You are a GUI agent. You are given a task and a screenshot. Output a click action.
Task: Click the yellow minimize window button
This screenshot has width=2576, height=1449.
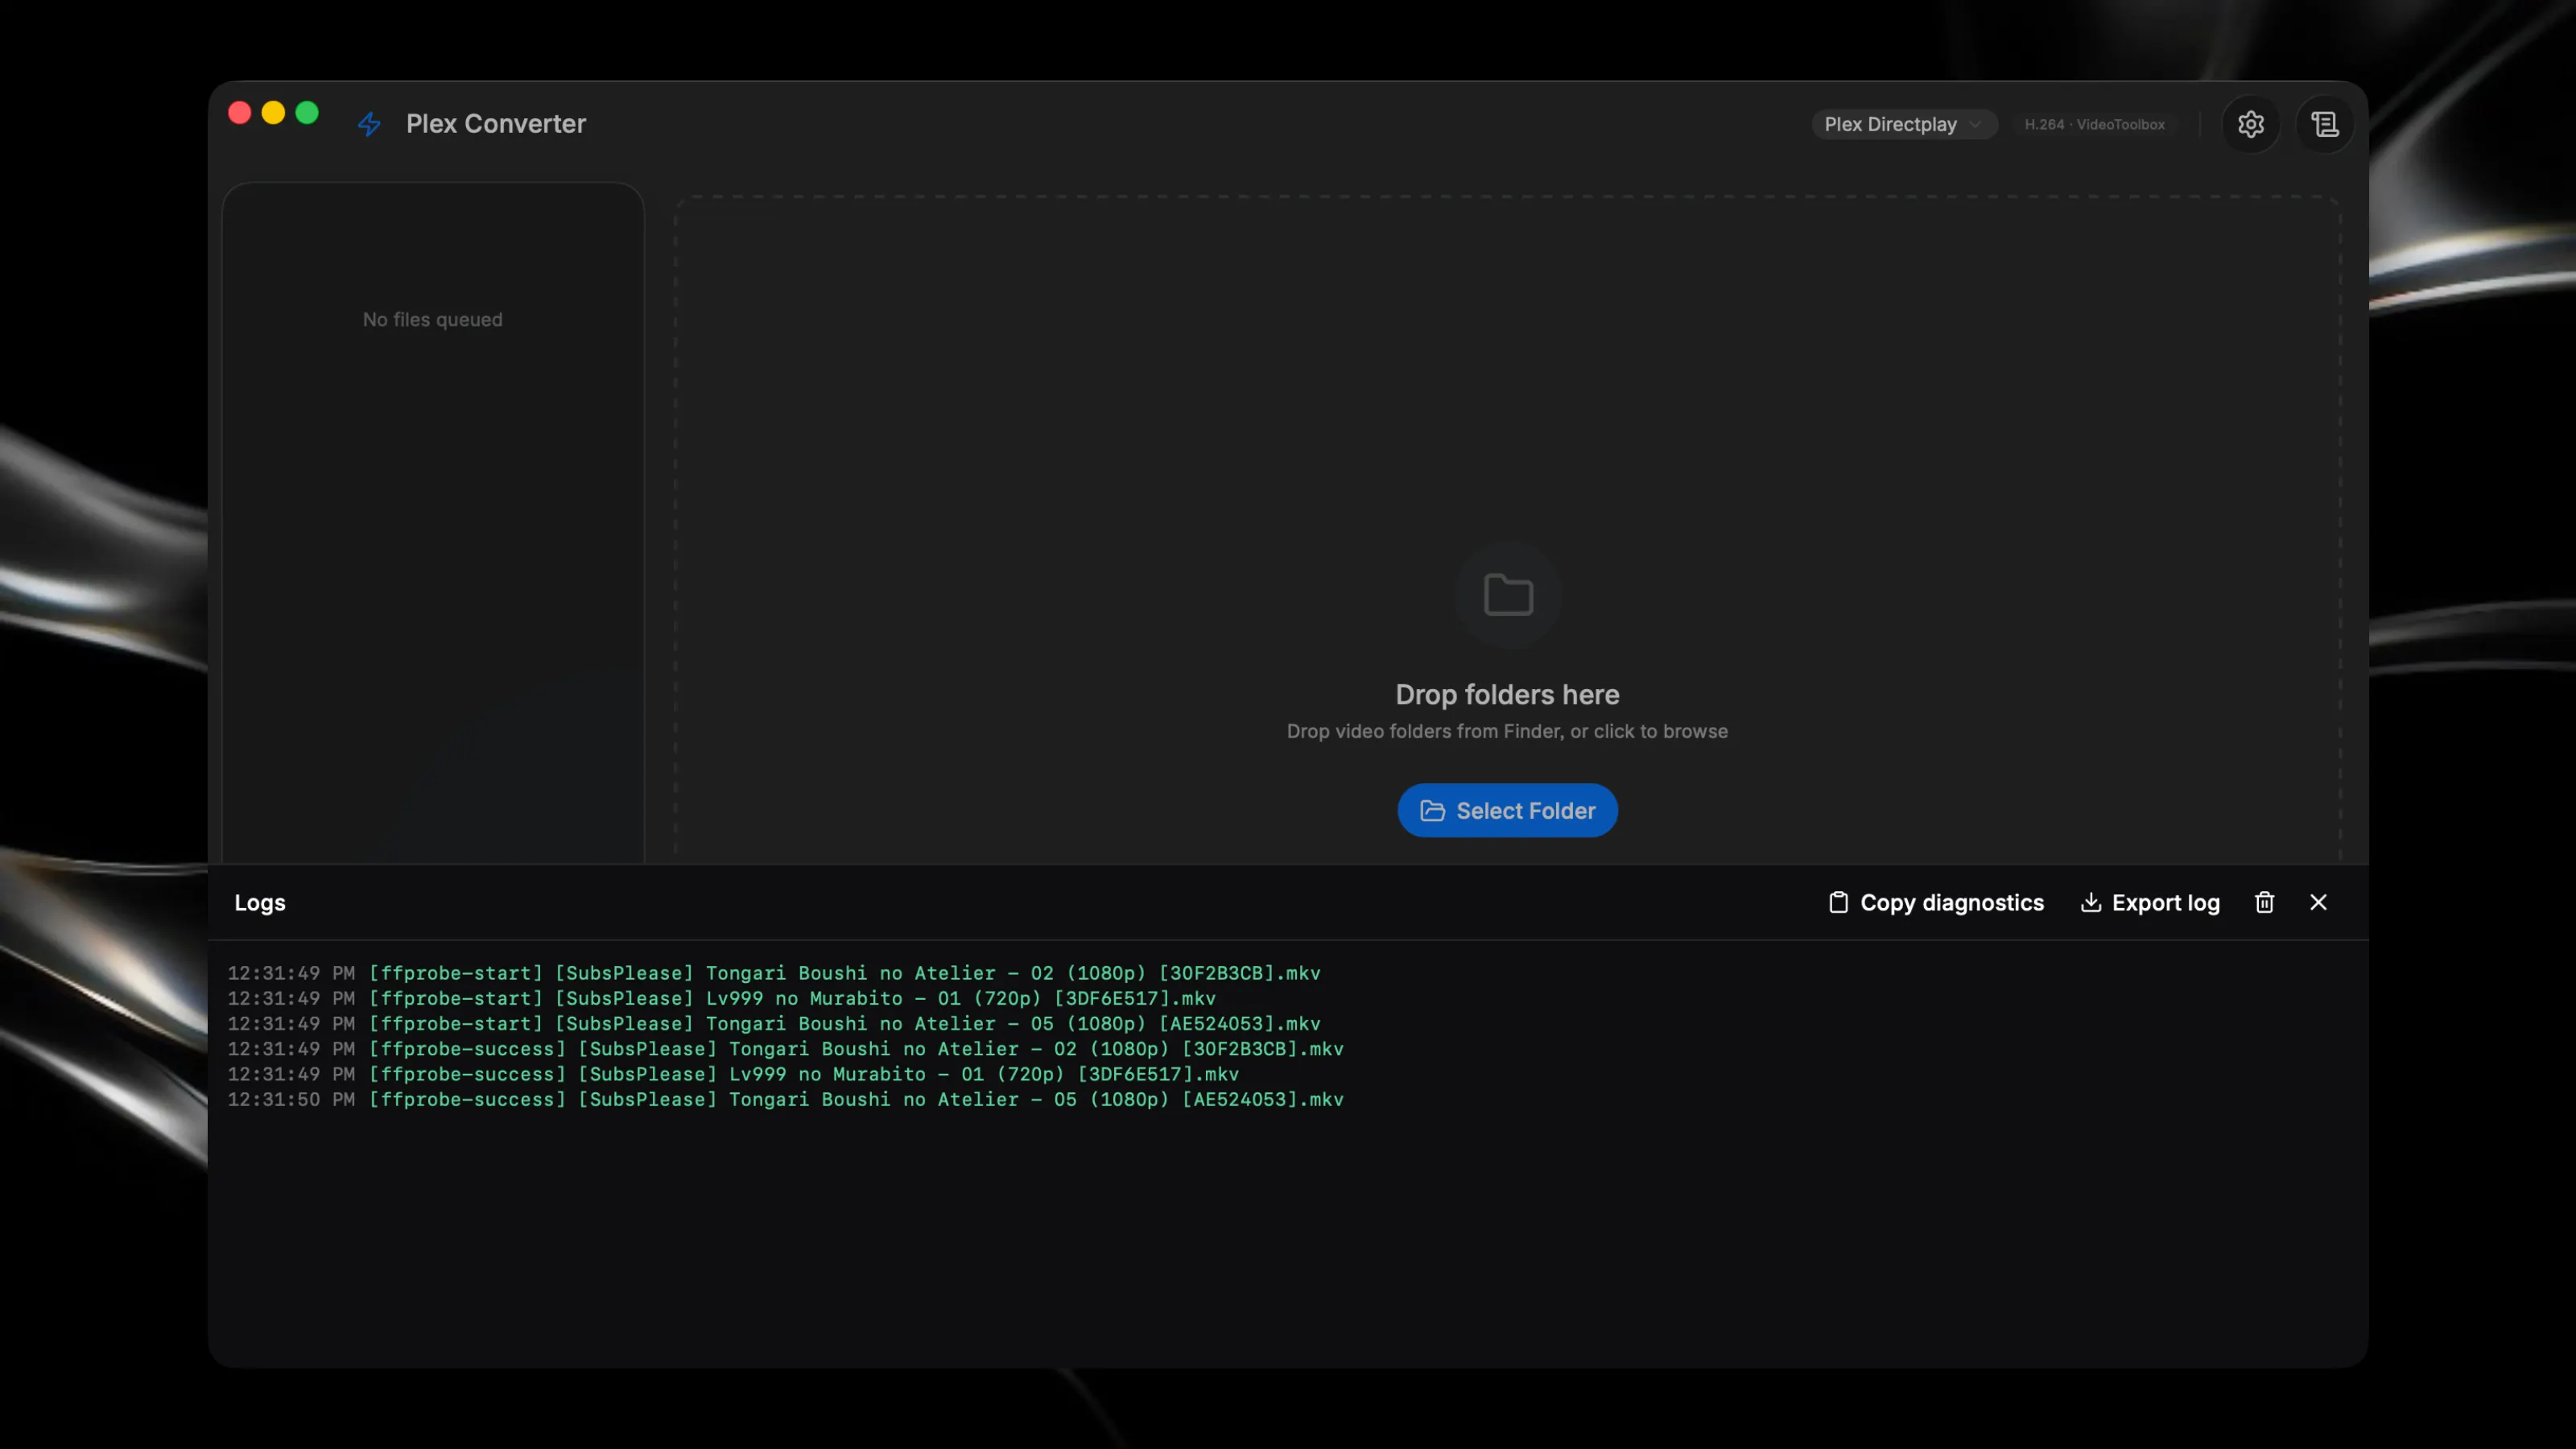click(x=273, y=113)
